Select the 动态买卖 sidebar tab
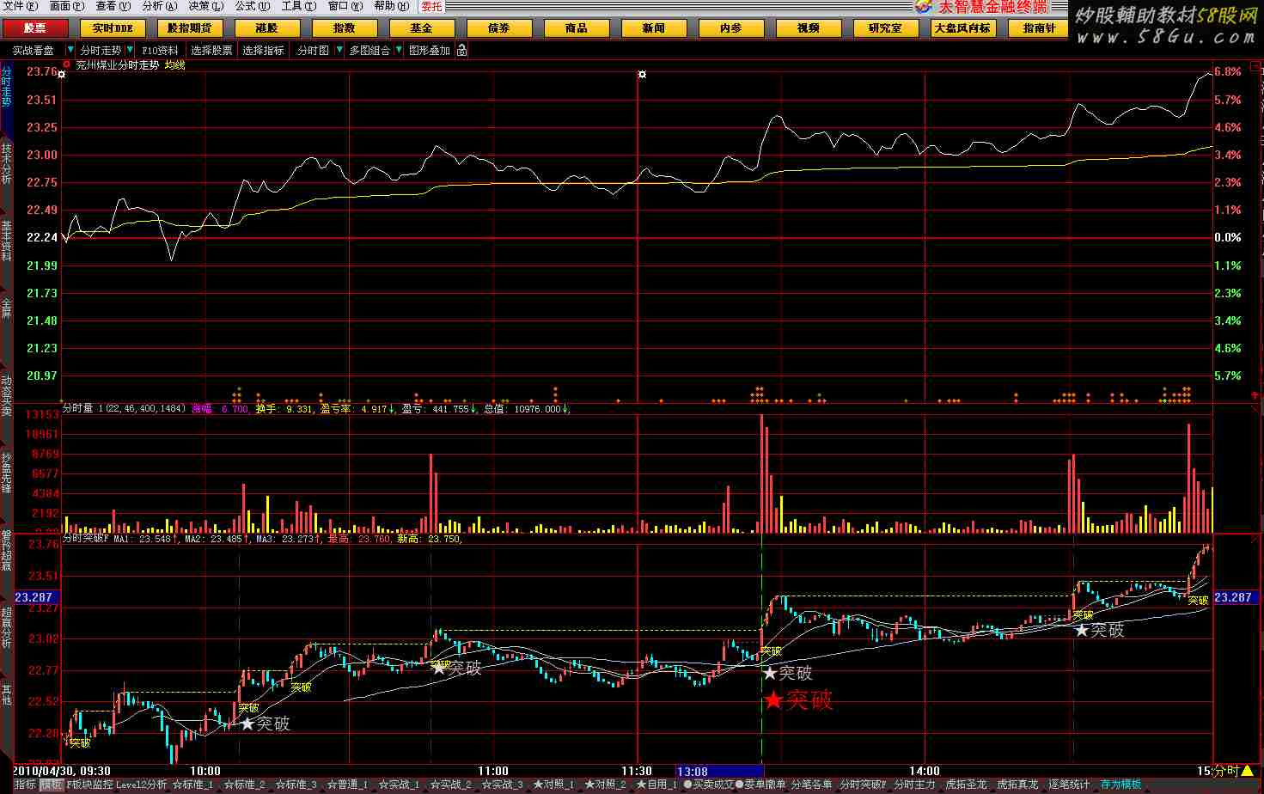The image size is (1264, 794). pyautogui.click(x=7, y=395)
